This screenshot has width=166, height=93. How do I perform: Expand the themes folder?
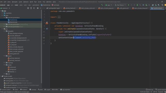click(6, 72)
